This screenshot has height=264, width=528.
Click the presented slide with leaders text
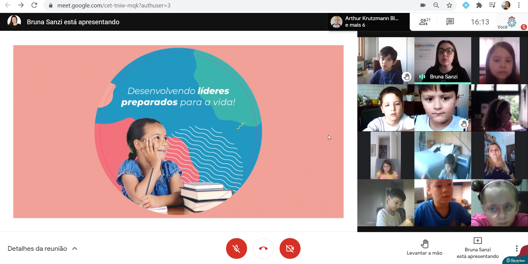pyautogui.click(x=178, y=132)
